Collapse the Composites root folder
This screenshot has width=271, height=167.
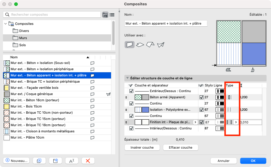click(5, 24)
